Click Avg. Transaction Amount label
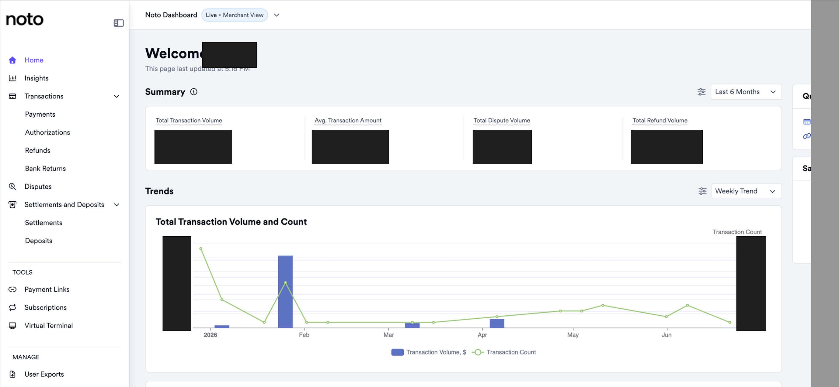This screenshot has width=839, height=387. [x=348, y=120]
